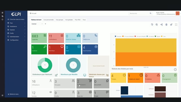
Task: Open the green Changement card
Action: click(169, 78)
